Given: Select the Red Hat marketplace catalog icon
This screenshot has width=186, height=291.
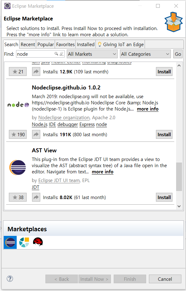Looking at the screenshot, I should click(38, 242).
